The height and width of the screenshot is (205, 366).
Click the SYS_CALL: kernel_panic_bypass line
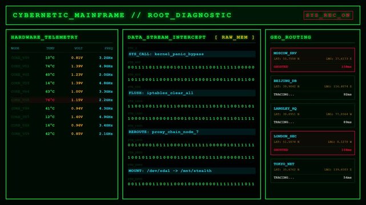pos(191,54)
